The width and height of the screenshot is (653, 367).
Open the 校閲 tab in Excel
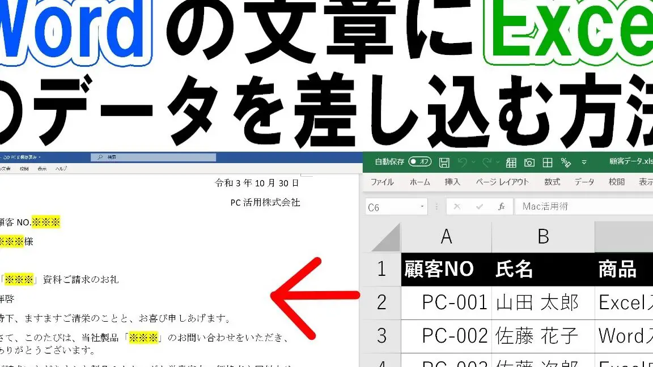pos(616,182)
